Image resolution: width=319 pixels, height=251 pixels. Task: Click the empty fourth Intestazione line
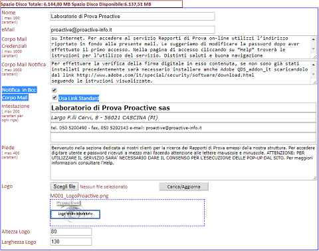click(x=183, y=137)
